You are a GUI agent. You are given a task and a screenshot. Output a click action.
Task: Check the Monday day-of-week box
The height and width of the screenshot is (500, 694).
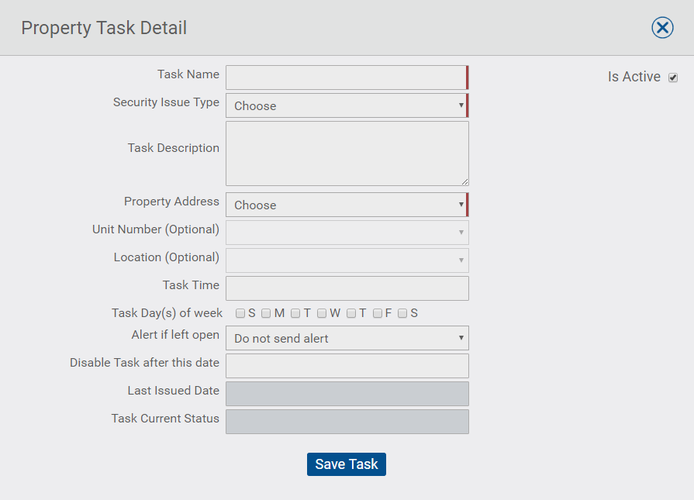pos(266,313)
